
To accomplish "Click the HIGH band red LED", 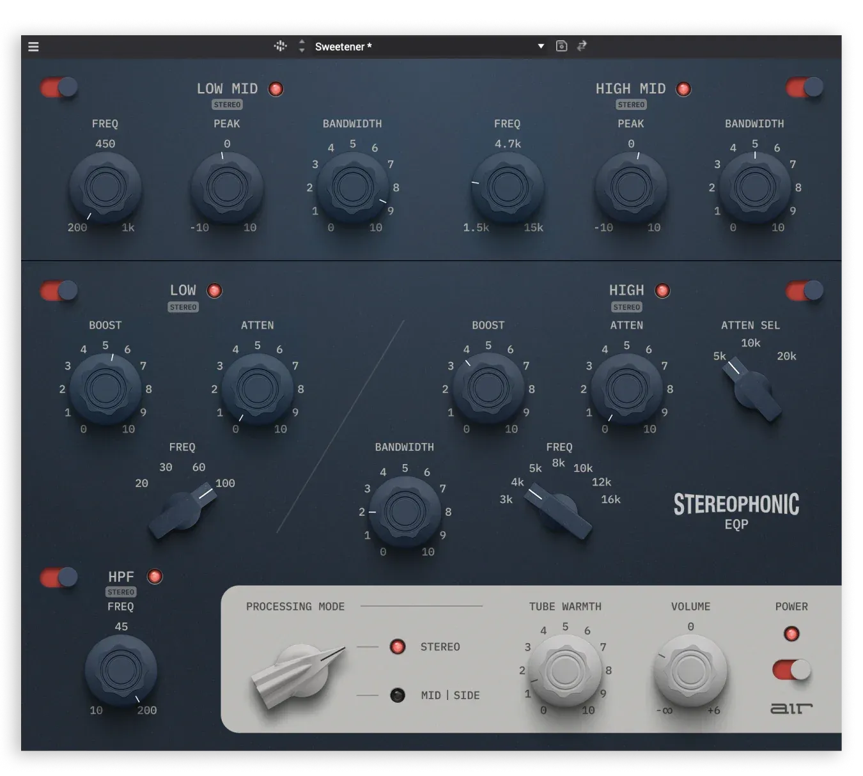I will pos(662,291).
